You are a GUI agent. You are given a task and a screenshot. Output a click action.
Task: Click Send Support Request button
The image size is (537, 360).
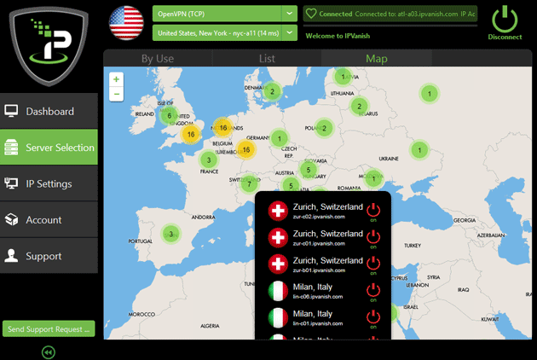(49, 328)
